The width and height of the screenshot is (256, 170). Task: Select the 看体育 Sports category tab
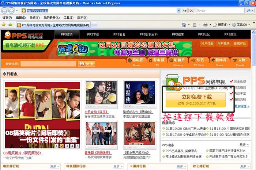tap(219, 62)
